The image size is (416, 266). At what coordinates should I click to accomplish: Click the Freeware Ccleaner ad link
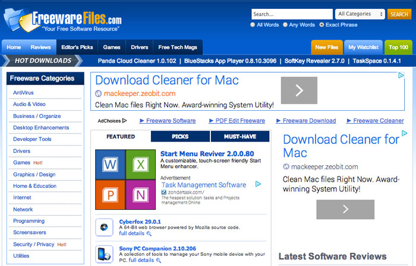(x=379, y=121)
